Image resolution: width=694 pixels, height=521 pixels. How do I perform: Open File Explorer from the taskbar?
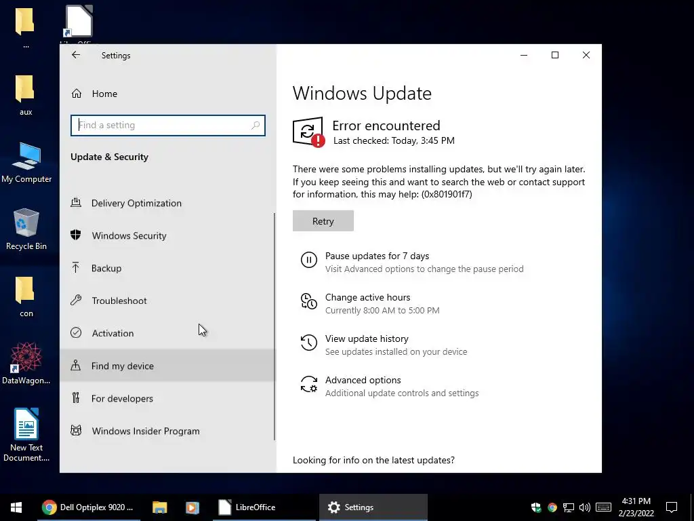click(159, 507)
